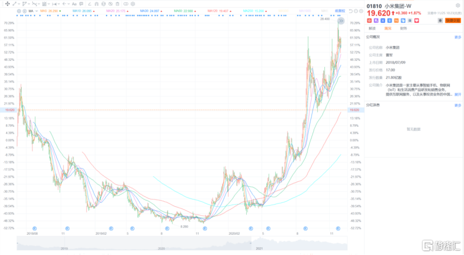Viewport: 464px width, 255px height.
Task: Open the line tool dropdown arrow
Action: tap(19, 4)
